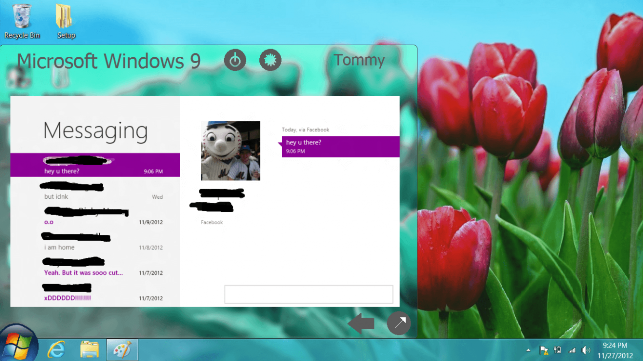The width and height of the screenshot is (643, 361).
Task: Click 'Today, via Facebook' label
Action: coord(306,129)
